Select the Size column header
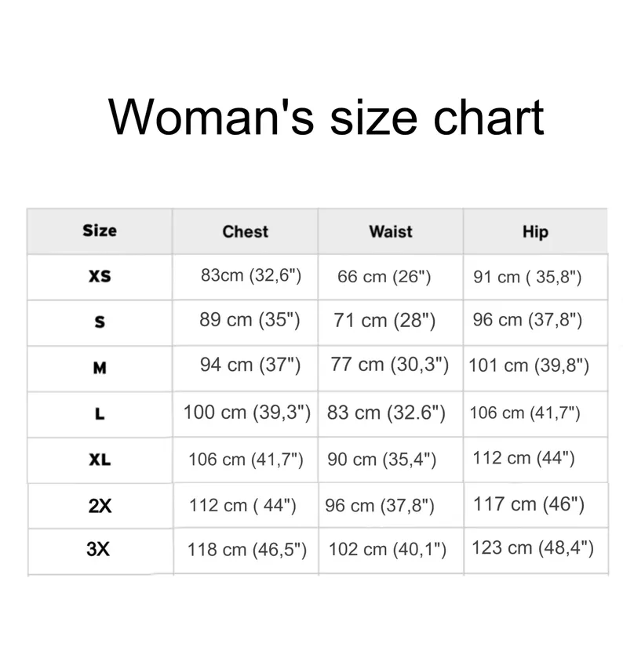The image size is (623, 669). pyautogui.click(x=100, y=231)
